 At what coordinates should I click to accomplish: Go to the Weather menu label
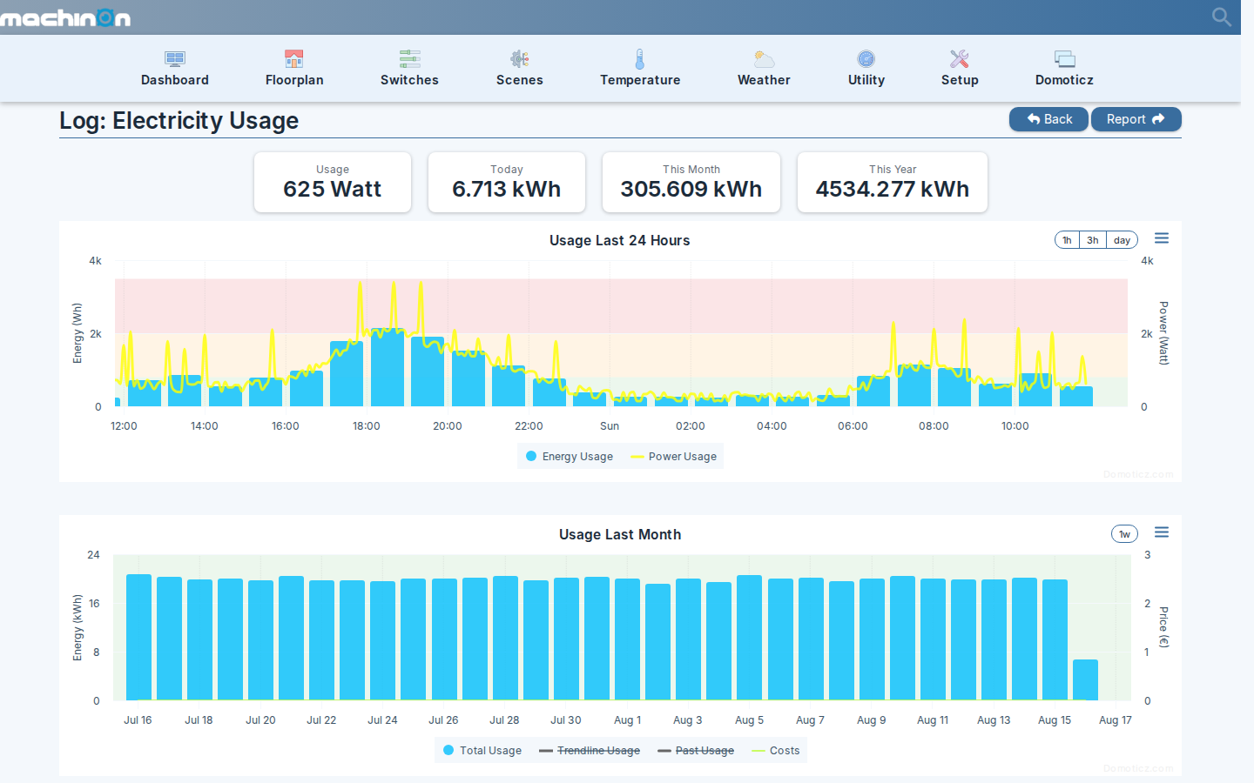click(x=765, y=80)
